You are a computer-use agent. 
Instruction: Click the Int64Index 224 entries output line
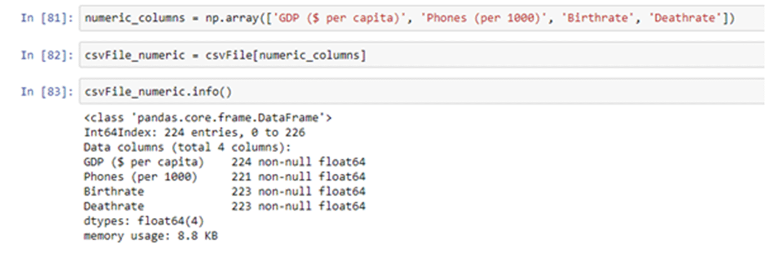194,133
